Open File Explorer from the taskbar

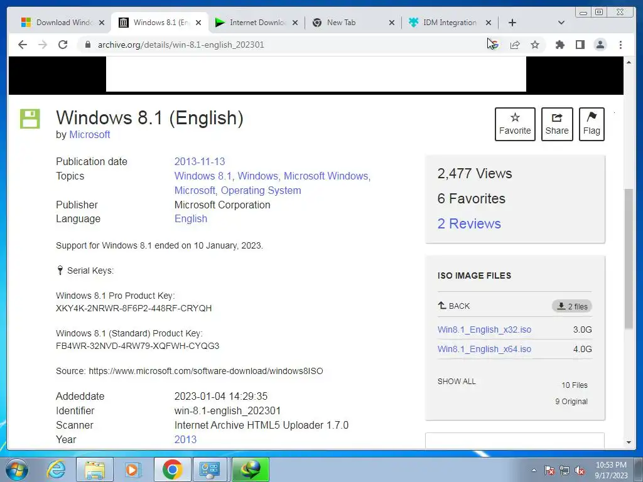(95, 469)
